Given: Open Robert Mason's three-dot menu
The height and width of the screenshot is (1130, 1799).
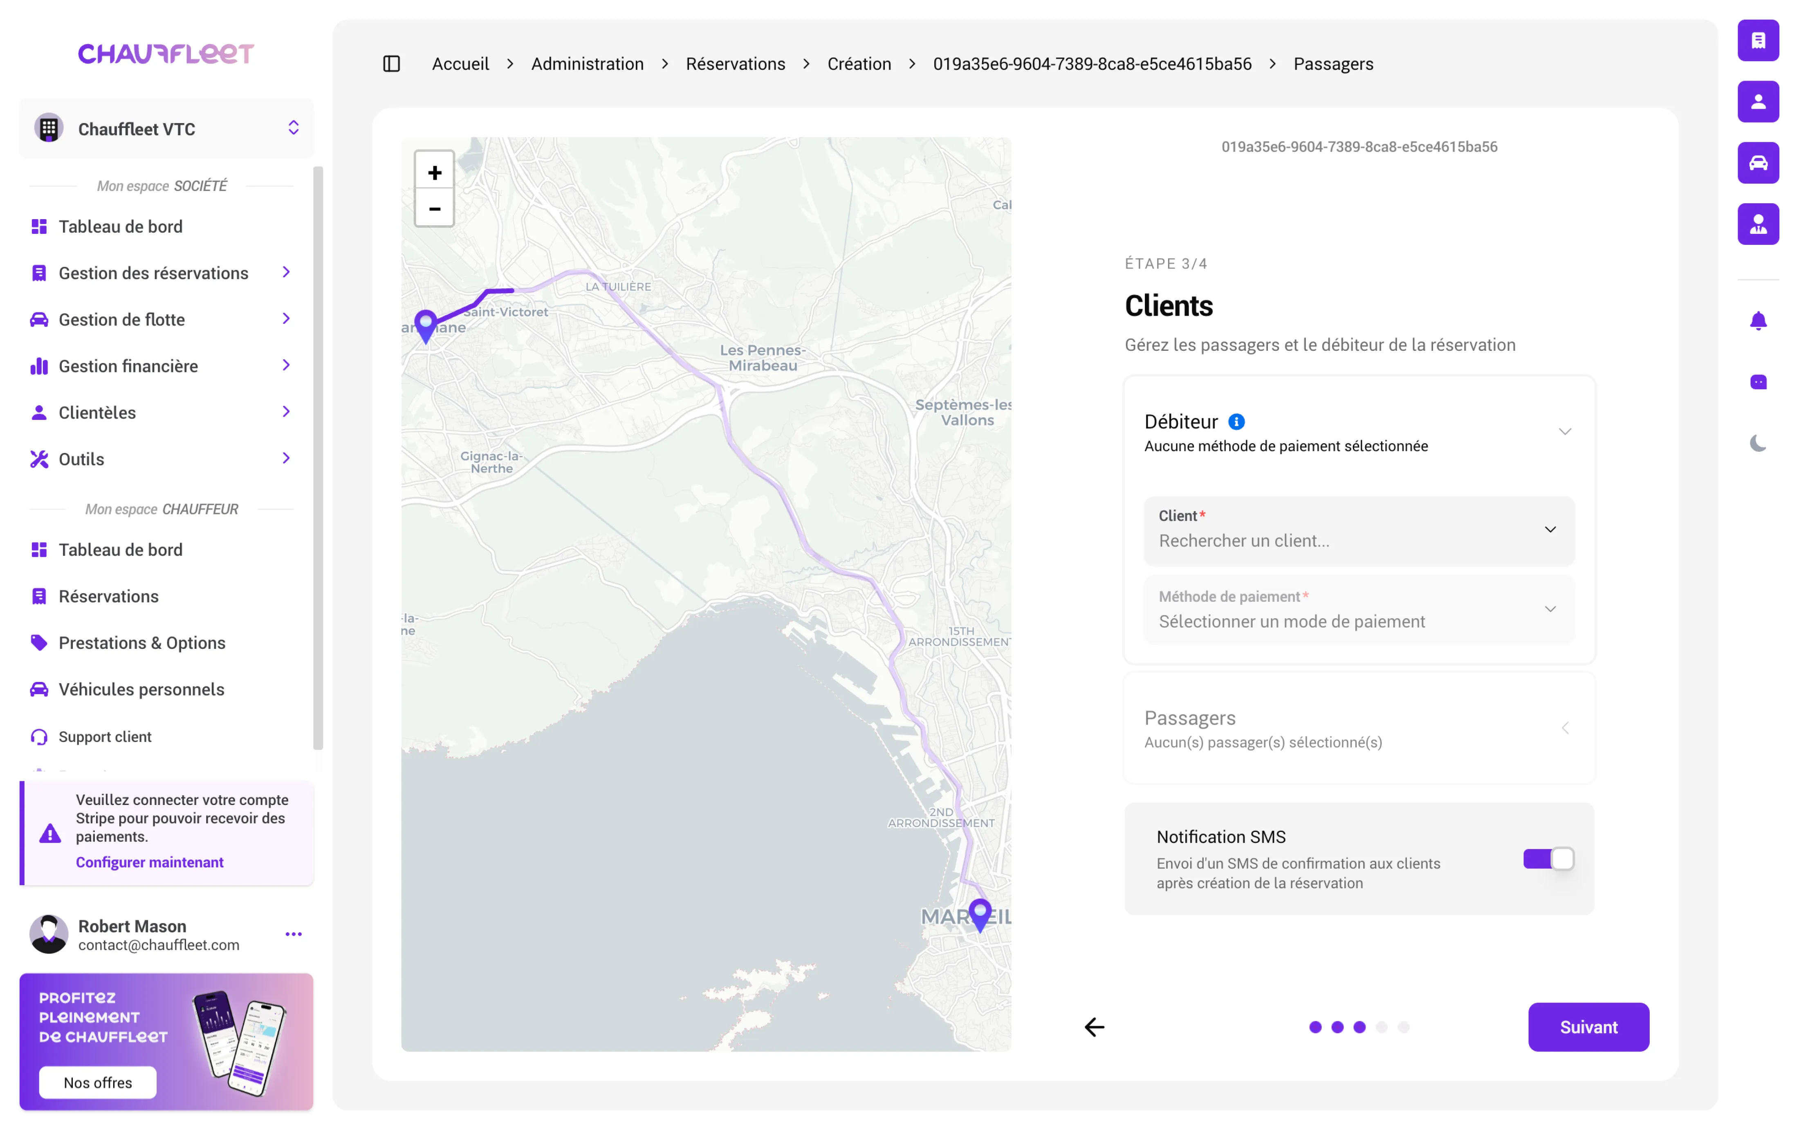Looking at the screenshot, I should (294, 934).
